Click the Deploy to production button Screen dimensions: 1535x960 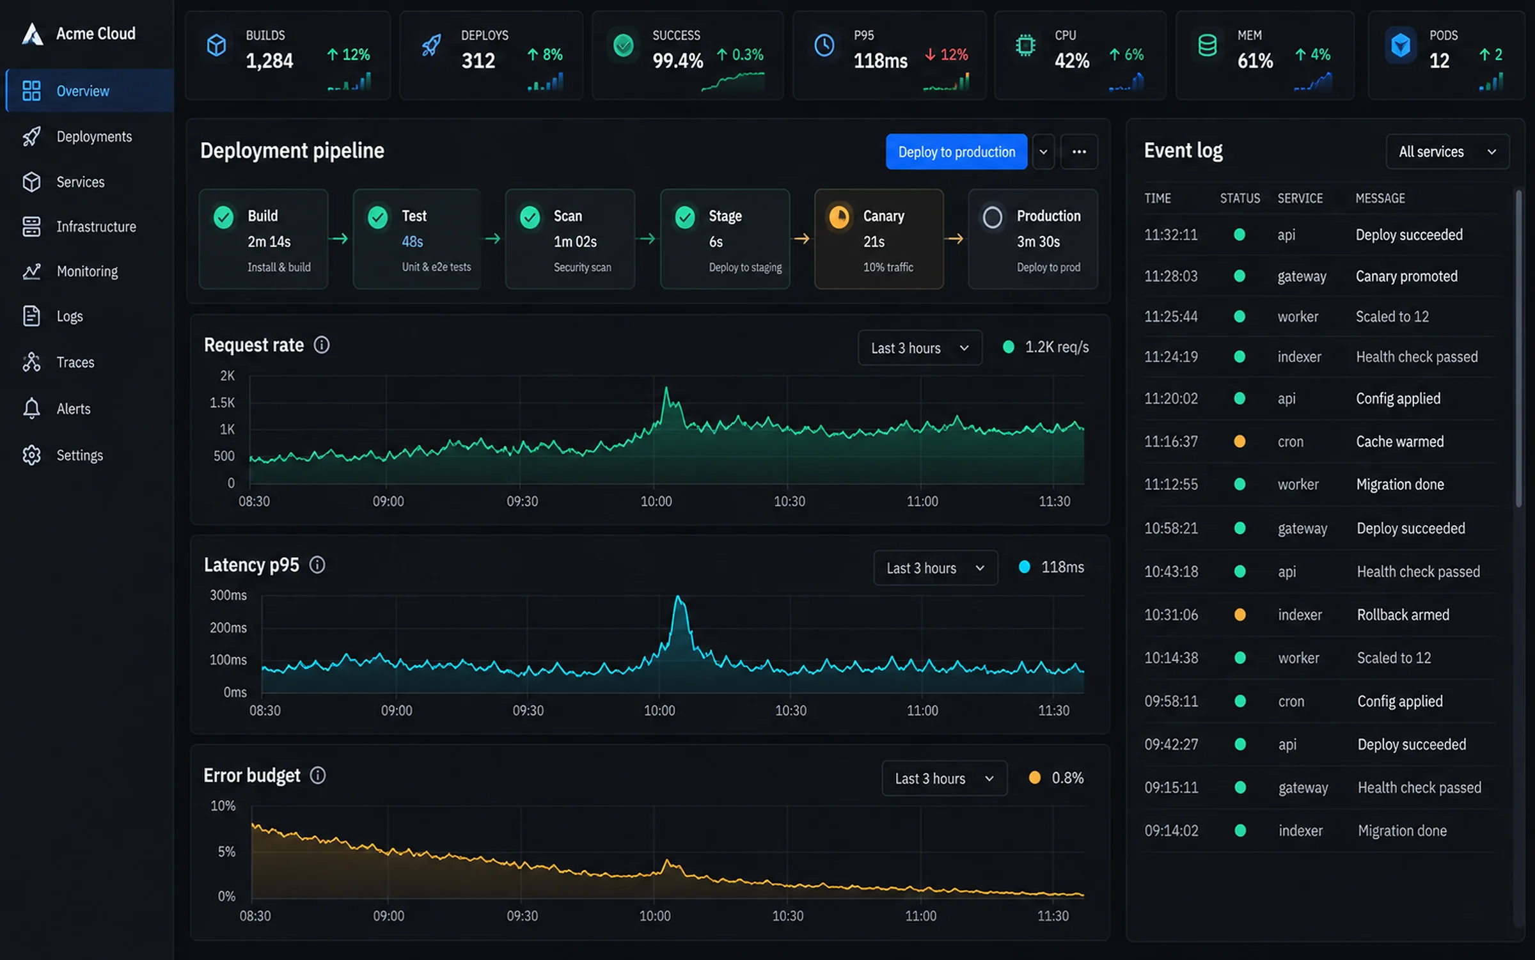pyautogui.click(x=956, y=152)
